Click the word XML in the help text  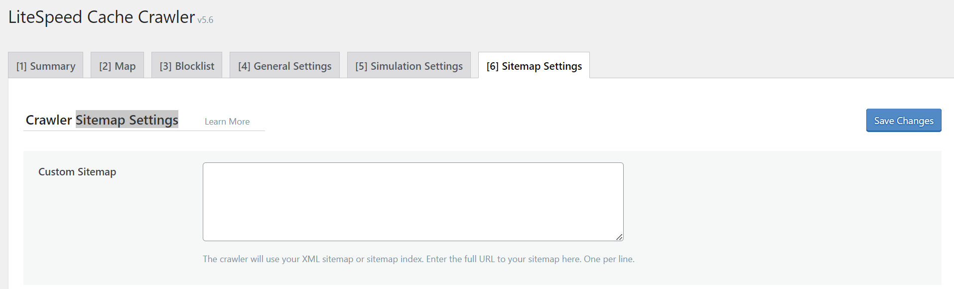(311, 259)
